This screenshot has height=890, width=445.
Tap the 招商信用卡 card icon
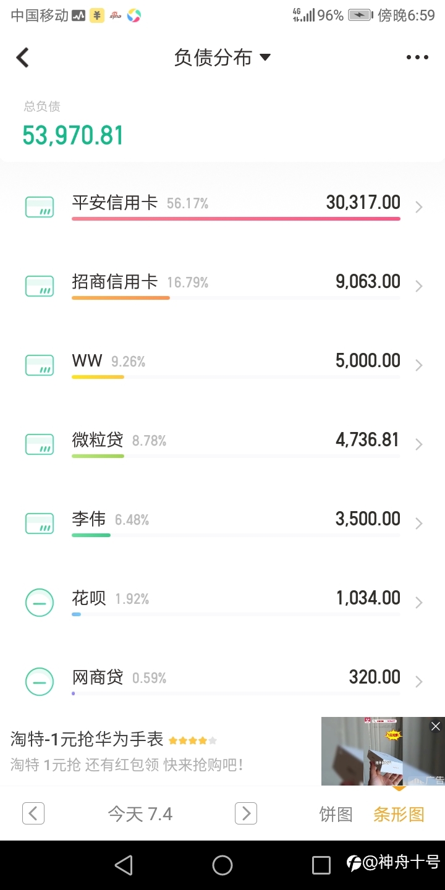(x=40, y=286)
